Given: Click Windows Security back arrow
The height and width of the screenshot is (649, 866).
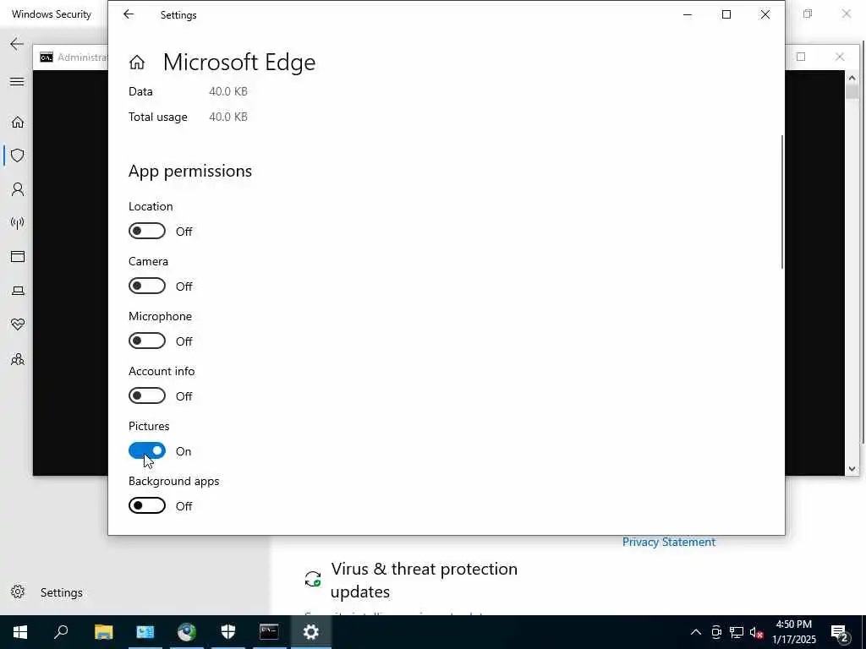Looking at the screenshot, I should [17, 44].
